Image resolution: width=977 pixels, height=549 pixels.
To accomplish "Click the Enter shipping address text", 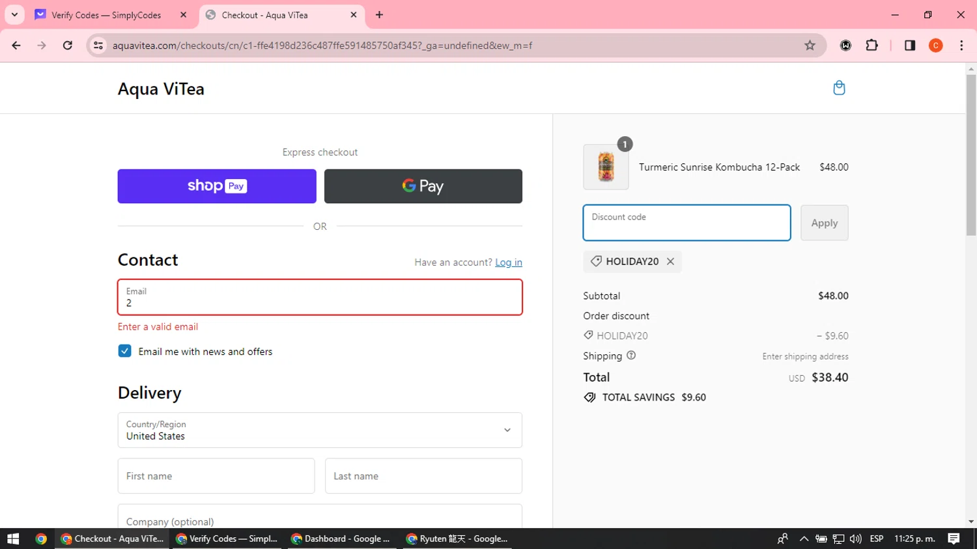I will (805, 356).
